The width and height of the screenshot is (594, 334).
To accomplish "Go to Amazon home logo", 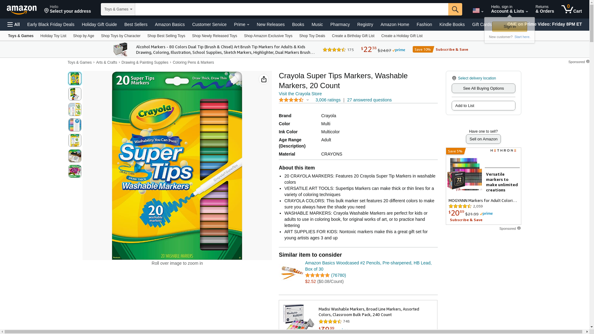I will tap(22, 10).
